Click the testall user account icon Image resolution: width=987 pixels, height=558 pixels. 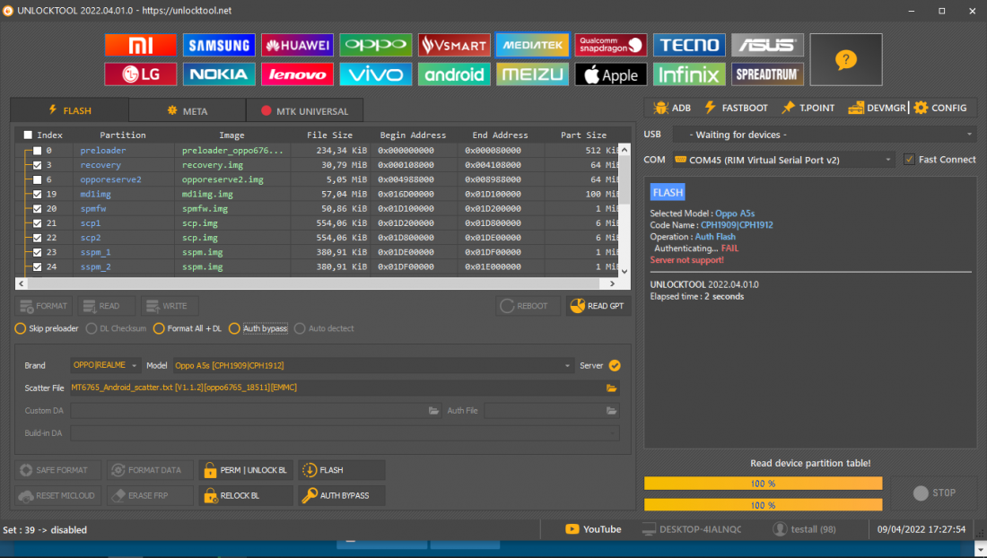tap(780, 529)
